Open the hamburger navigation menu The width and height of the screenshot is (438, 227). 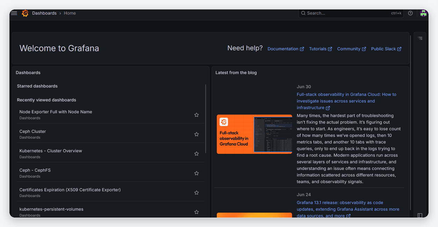14,13
